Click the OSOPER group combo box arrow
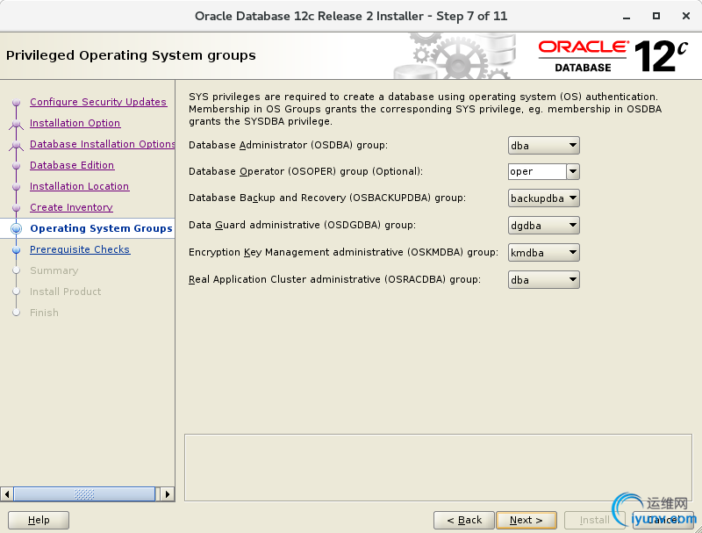The width and height of the screenshot is (702, 533). (x=573, y=171)
